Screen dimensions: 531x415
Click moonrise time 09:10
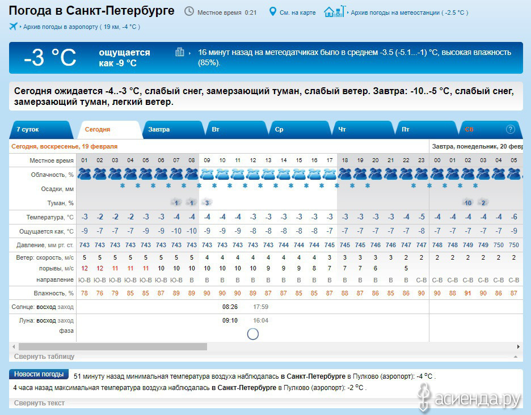click(x=230, y=320)
